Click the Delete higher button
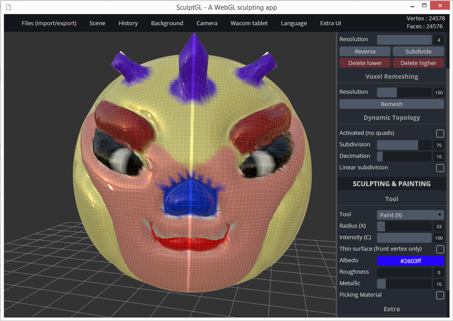Image resolution: width=453 pixels, height=321 pixels. (419, 63)
